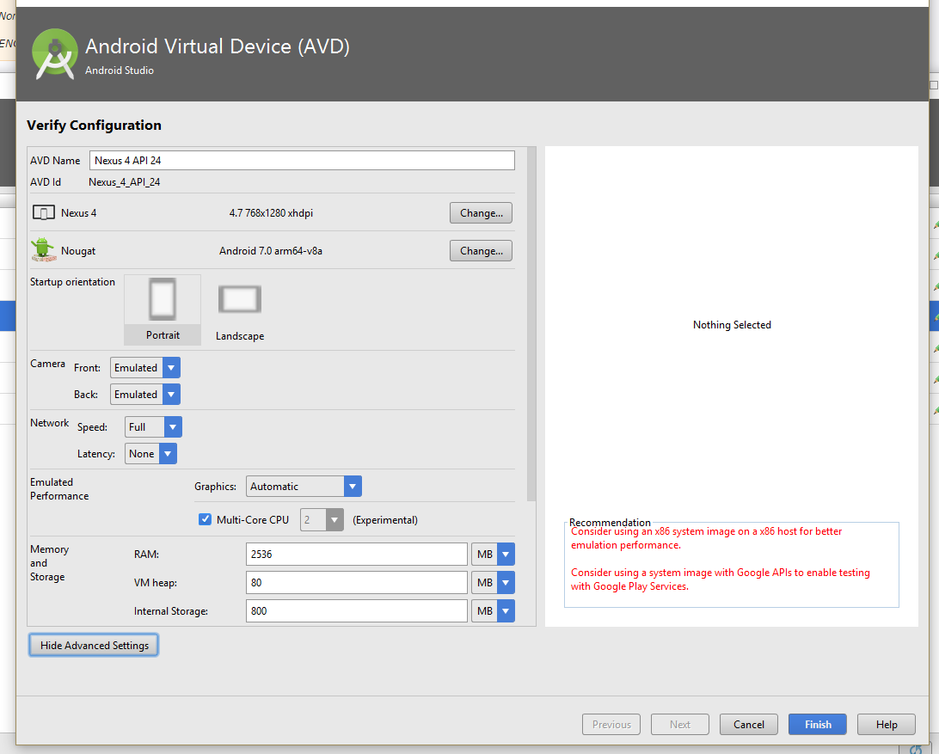The image size is (939, 754).
Task: Click the configuration panel vertical scrollbar
Action: pos(531,323)
